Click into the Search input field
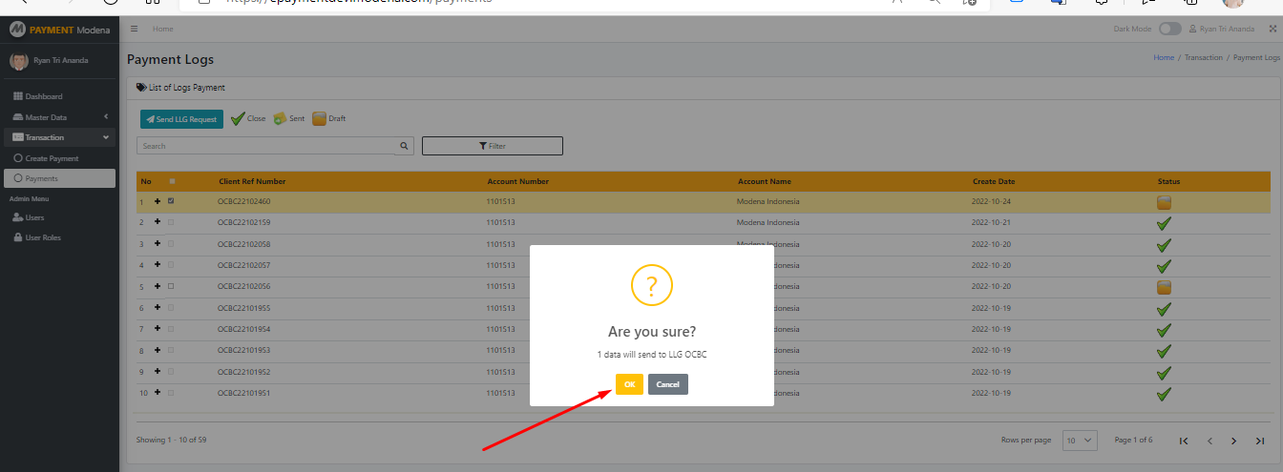The width and height of the screenshot is (1283, 472). [265, 146]
